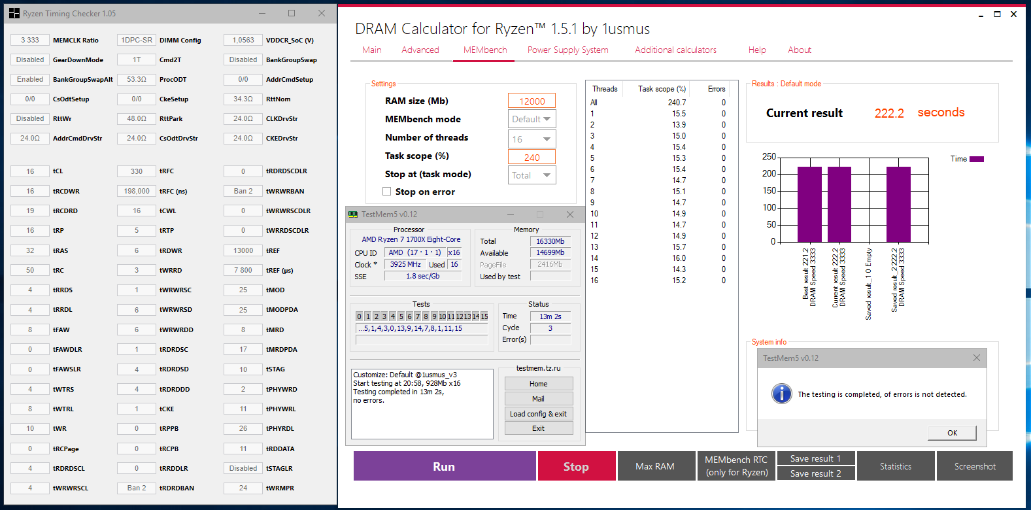Click the tRAS value field
The height and width of the screenshot is (510, 1031).
click(x=30, y=250)
